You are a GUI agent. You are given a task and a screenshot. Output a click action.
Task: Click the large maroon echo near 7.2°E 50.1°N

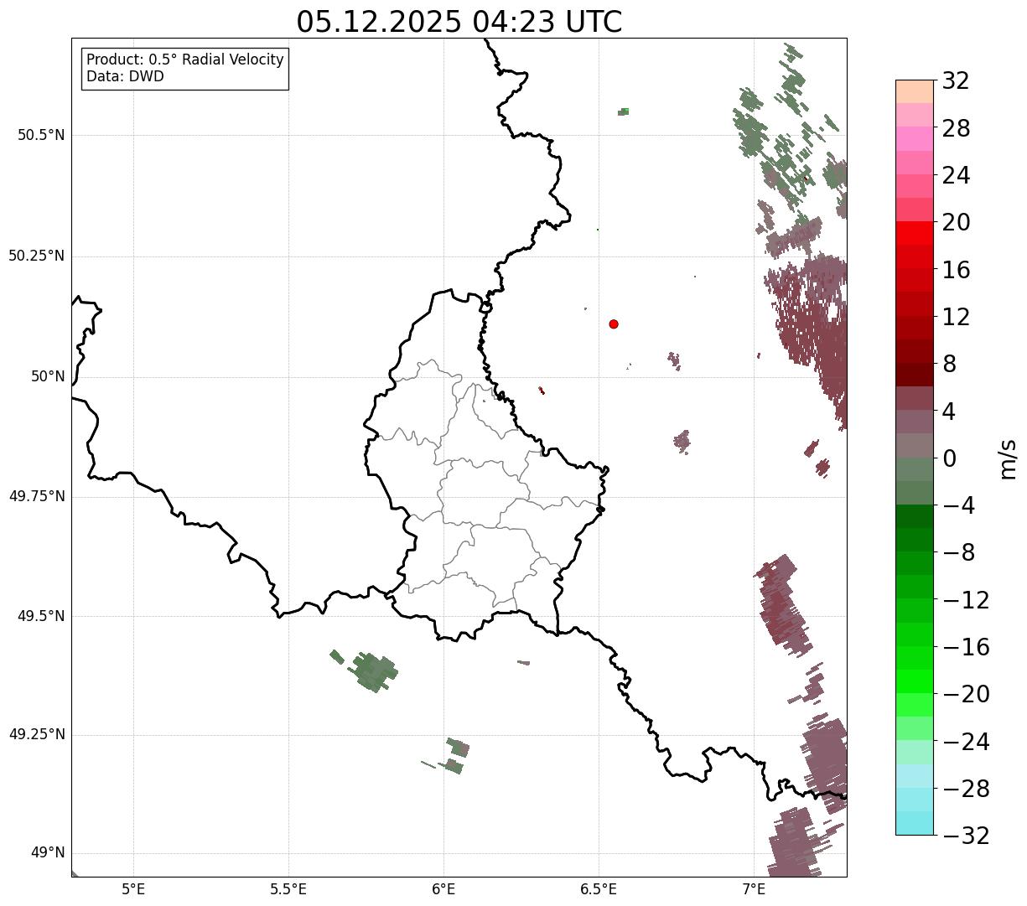pyautogui.click(x=812, y=323)
